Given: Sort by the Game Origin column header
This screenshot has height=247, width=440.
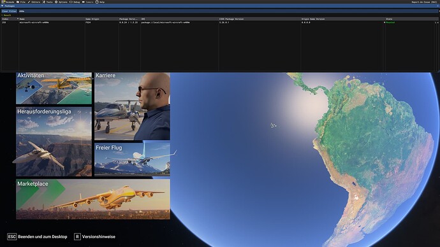Looking at the screenshot, I should pos(92,19).
